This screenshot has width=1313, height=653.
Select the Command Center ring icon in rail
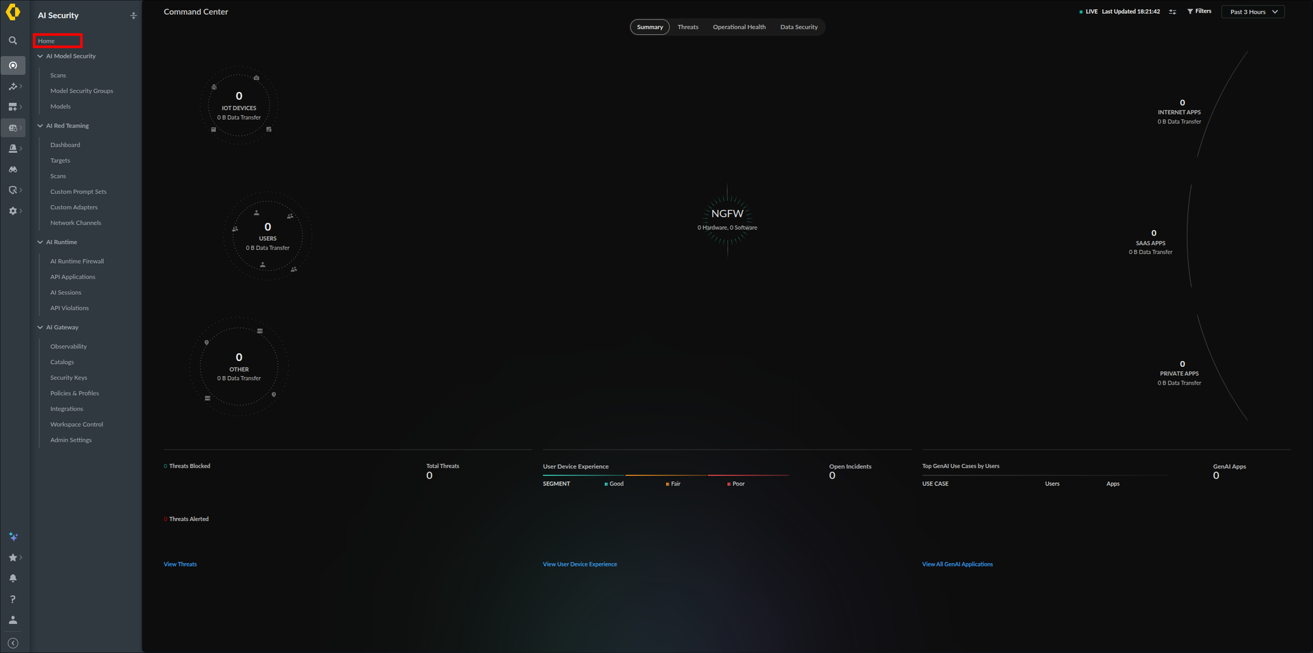(12, 65)
